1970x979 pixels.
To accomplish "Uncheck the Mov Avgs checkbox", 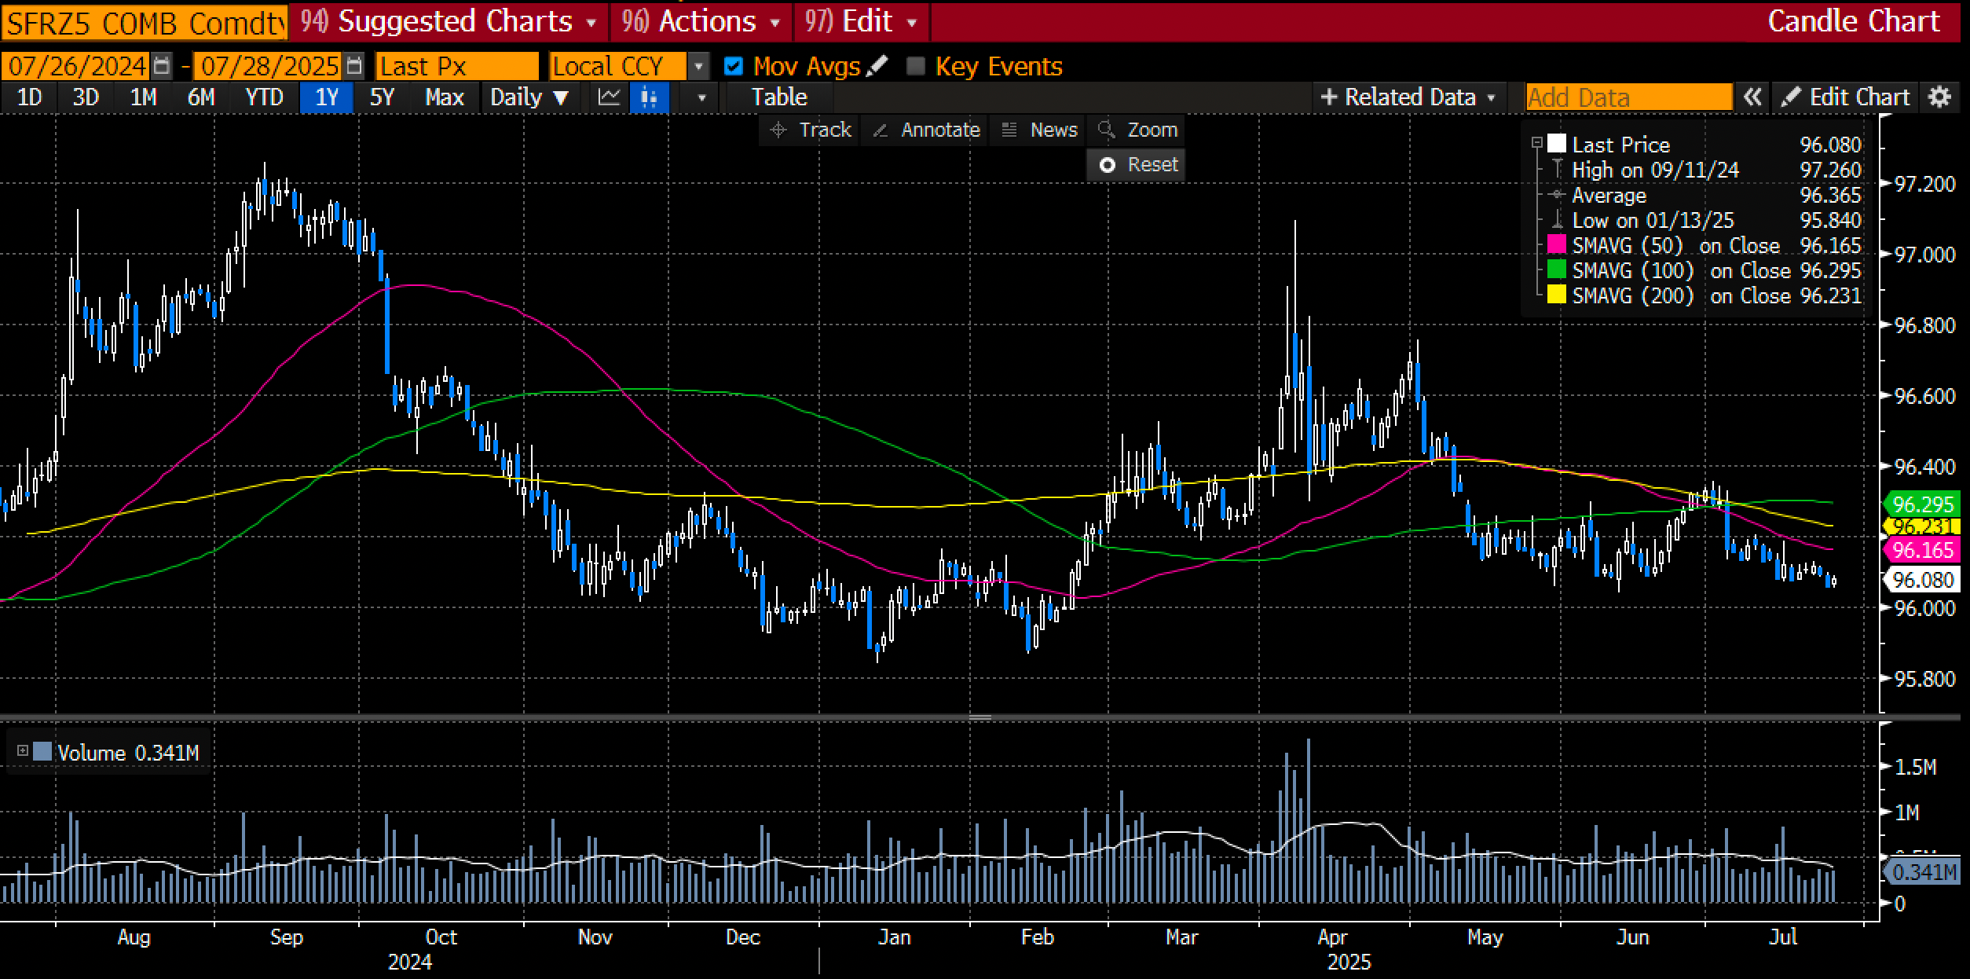I will (x=734, y=66).
